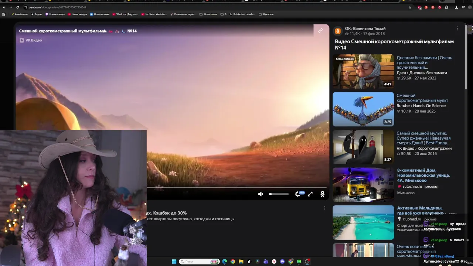
Task: Open browser downloads
Action: pyautogui.click(x=456, y=7)
